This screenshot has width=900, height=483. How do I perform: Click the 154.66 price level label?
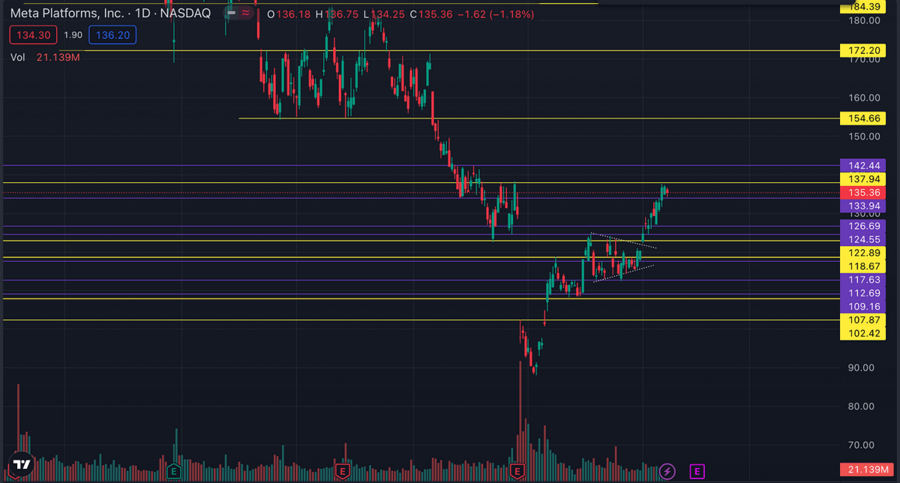tap(864, 118)
